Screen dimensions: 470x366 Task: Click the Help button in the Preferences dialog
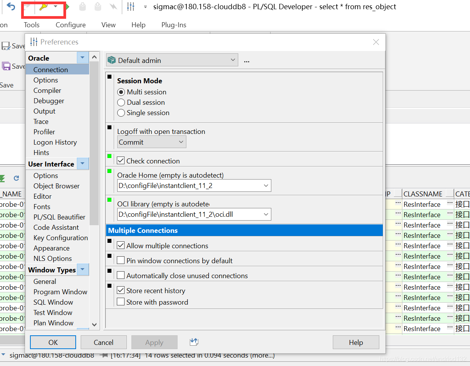pos(356,342)
